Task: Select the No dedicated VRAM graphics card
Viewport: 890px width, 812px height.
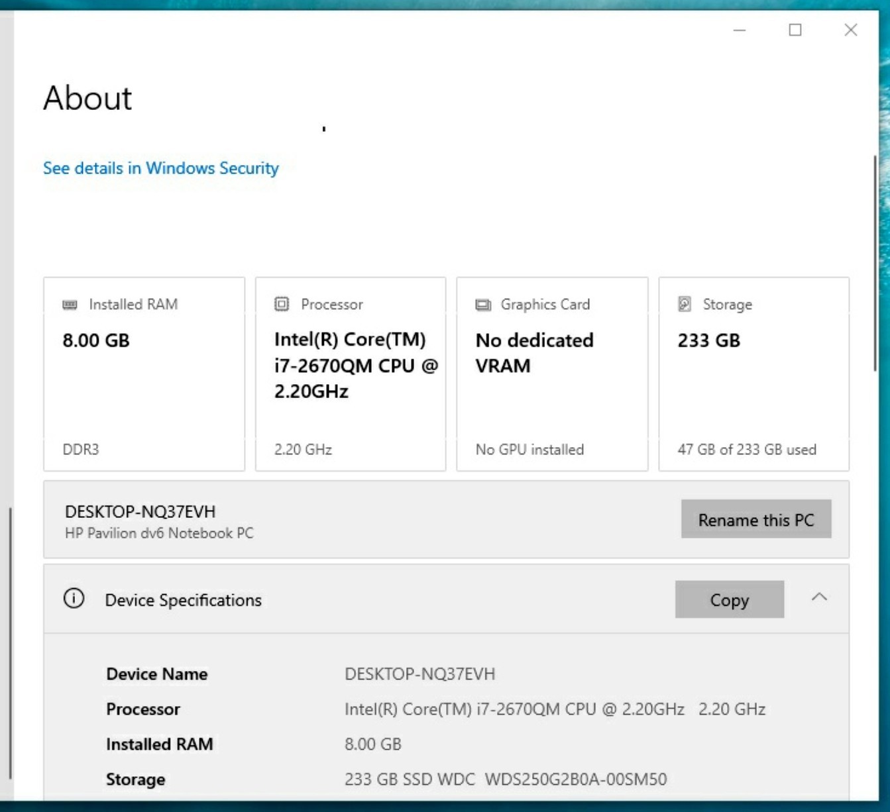Action: click(552, 374)
